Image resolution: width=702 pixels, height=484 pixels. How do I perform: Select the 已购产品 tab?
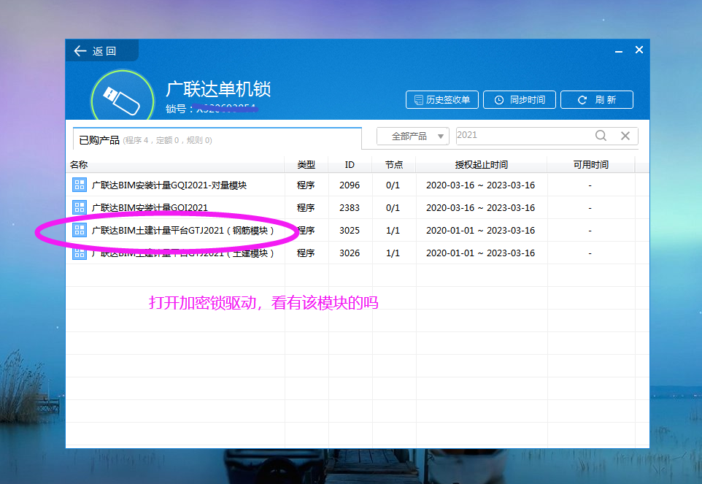[x=217, y=139]
